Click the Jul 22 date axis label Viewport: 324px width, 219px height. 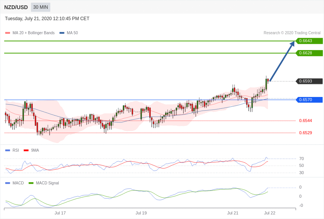tap(269, 213)
